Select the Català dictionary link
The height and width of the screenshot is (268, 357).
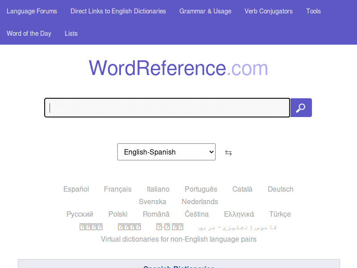click(242, 189)
